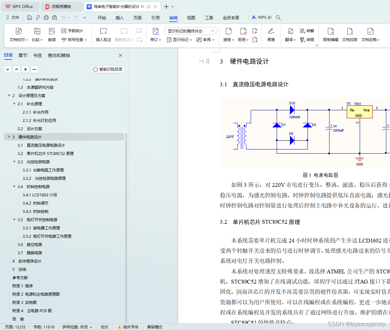The image size is (390, 330).
Task: Switch to the 会员专享 ribbon tab
Action: click(231, 18)
